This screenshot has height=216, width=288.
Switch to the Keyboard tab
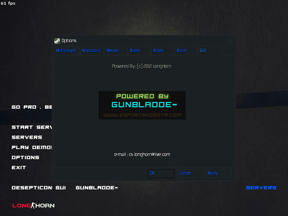pos(91,50)
